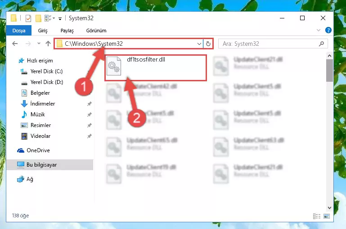The image size is (346, 229).
Task: Open the Customize Quick Access Toolbar arrow
Action: 60,18
